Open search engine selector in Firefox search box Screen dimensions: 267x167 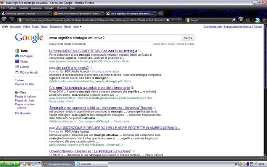pyautogui.click(x=188, y=20)
